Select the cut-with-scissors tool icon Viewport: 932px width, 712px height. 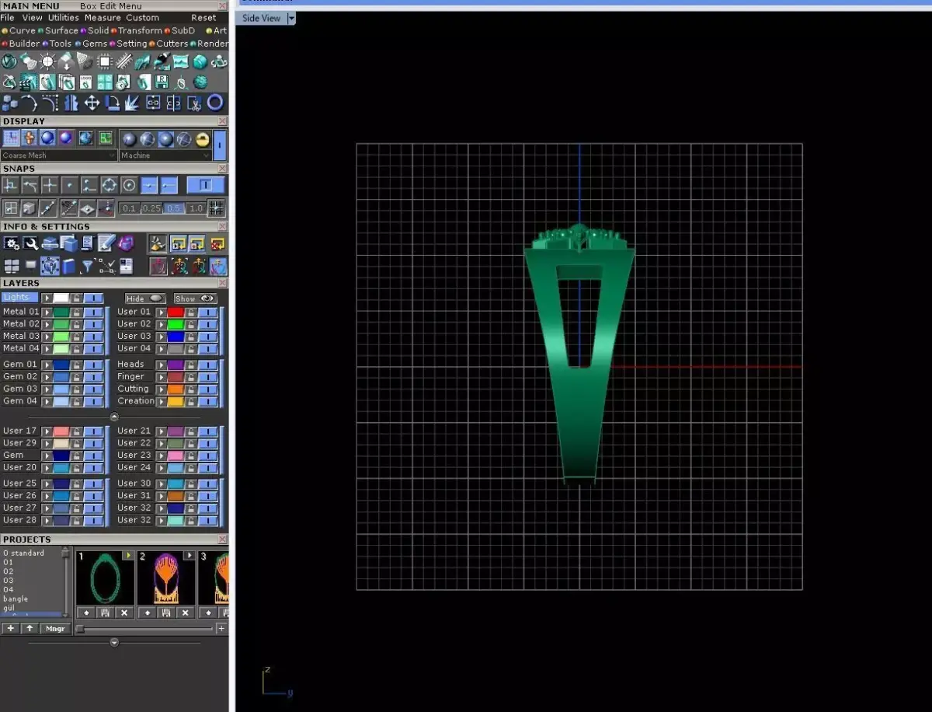point(194,103)
